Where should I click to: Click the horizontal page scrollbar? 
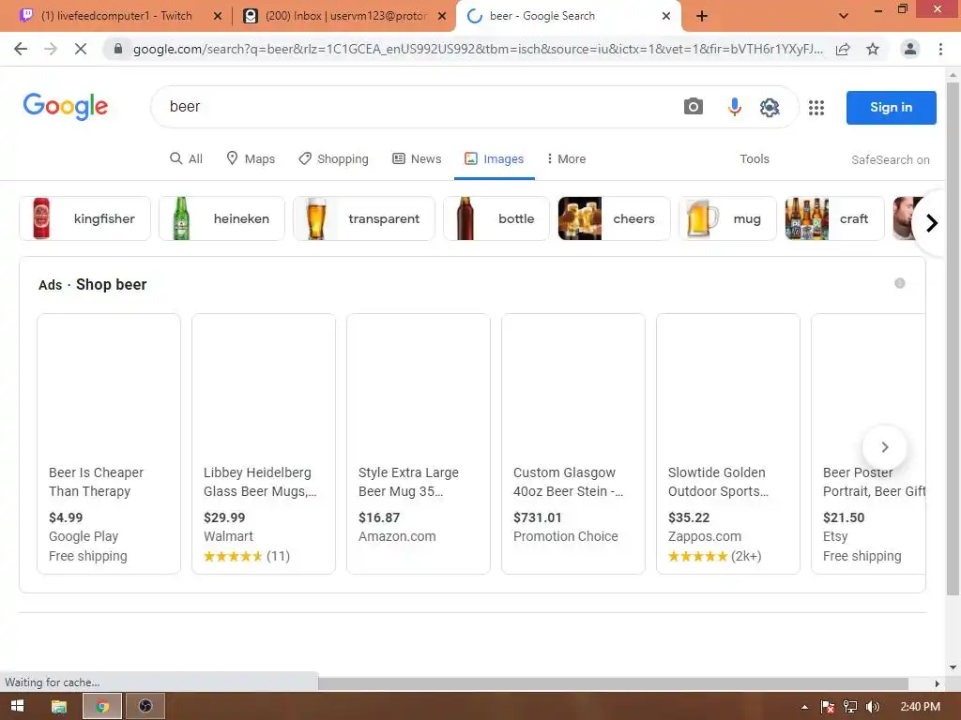613,683
